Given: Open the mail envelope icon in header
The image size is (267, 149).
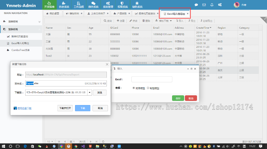Looking at the screenshot, I should coord(204,5).
